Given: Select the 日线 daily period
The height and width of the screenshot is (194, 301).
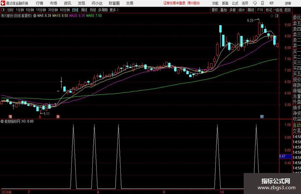Looking at the screenshot, I should [x=75, y=10].
